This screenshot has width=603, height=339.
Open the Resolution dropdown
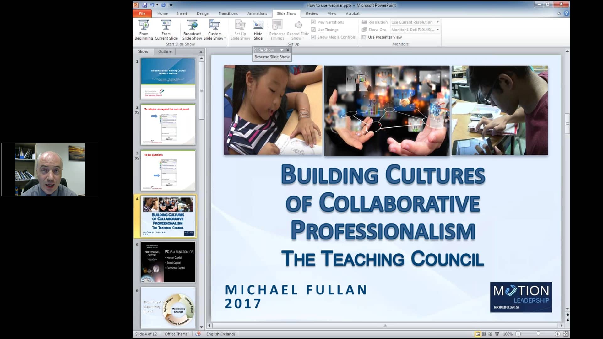click(438, 22)
